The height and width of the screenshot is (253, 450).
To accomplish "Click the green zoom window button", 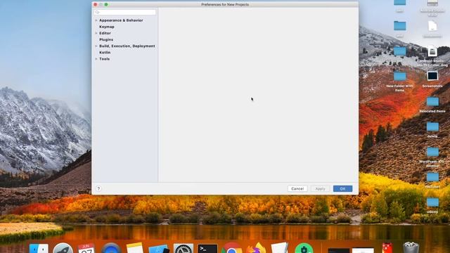I will pyautogui.click(x=106, y=4).
